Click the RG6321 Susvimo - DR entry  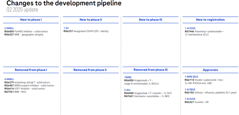pos(197,102)
